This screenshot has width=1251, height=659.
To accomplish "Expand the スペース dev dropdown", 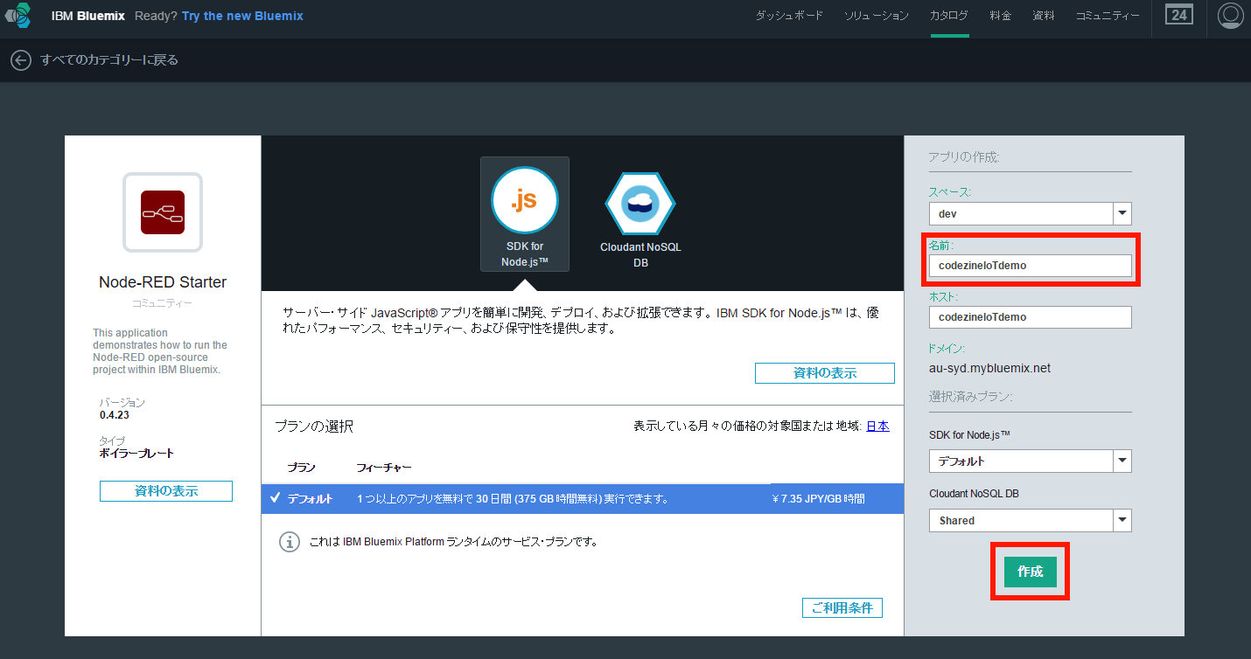I will coord(1030,214).
